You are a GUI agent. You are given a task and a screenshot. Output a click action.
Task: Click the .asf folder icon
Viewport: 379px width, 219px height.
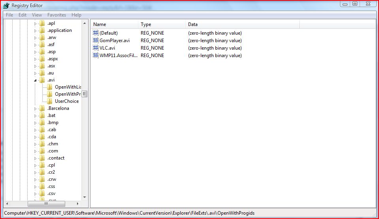(42, 45)
